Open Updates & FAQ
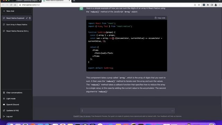This screenshot has height=125, width=222. [17, 110]
